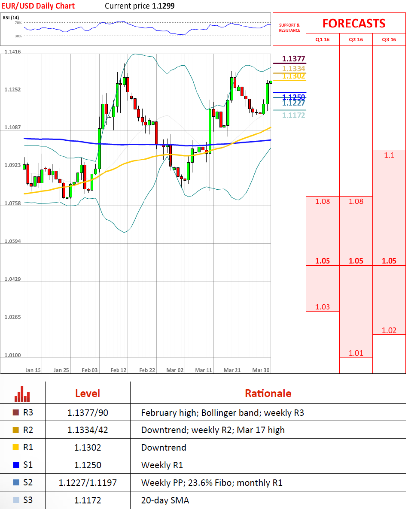The image size is (408, 509).
Task: Click the 1.1 value in Q3 16 forecast
Action: click(x=389, y=155)
